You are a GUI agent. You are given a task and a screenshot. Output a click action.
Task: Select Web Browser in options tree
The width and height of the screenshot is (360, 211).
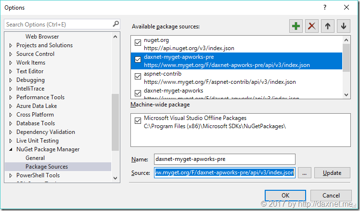pos(42,37)
